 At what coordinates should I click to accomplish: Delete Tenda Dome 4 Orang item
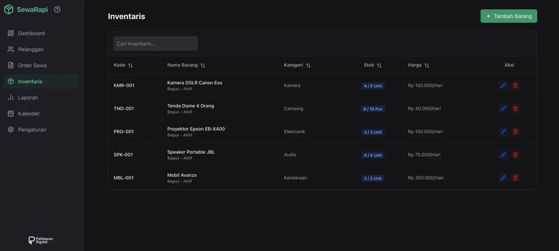pos(515,109)
